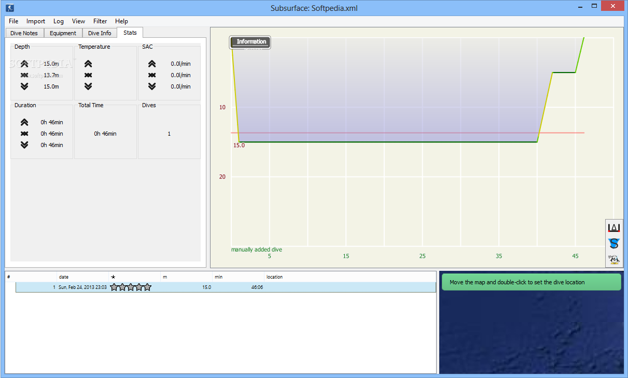Sort dive list by date column
This screenshot has width=628, height=378.
tap(83, 277)
